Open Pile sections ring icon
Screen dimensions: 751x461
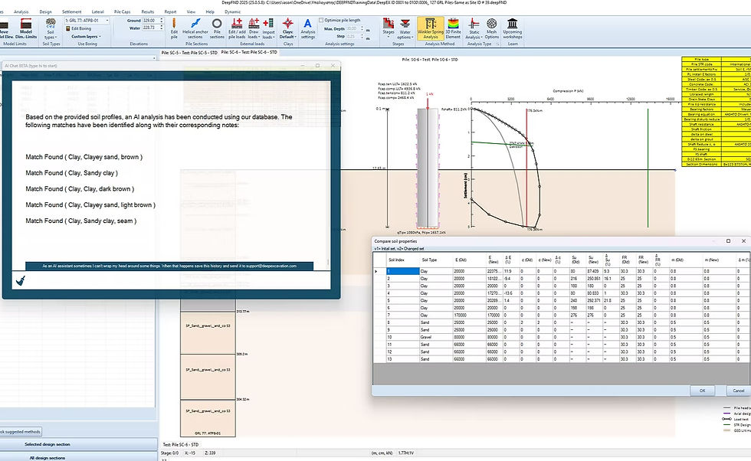pos(217,28)
